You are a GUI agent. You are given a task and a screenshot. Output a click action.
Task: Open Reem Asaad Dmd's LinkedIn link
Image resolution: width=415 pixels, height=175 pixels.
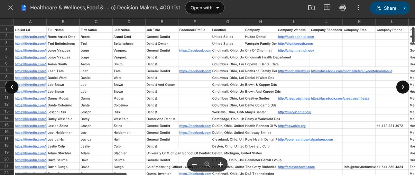tap(30, 37)
